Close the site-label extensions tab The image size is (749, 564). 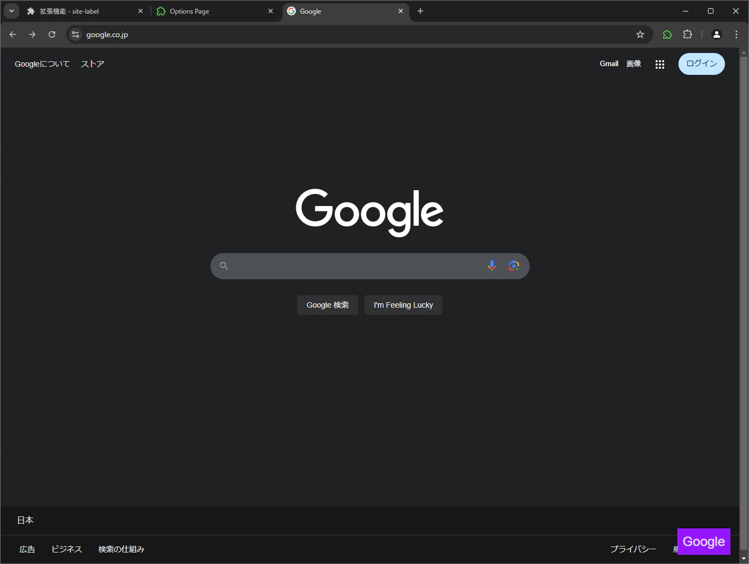click(x=141, y=11)
